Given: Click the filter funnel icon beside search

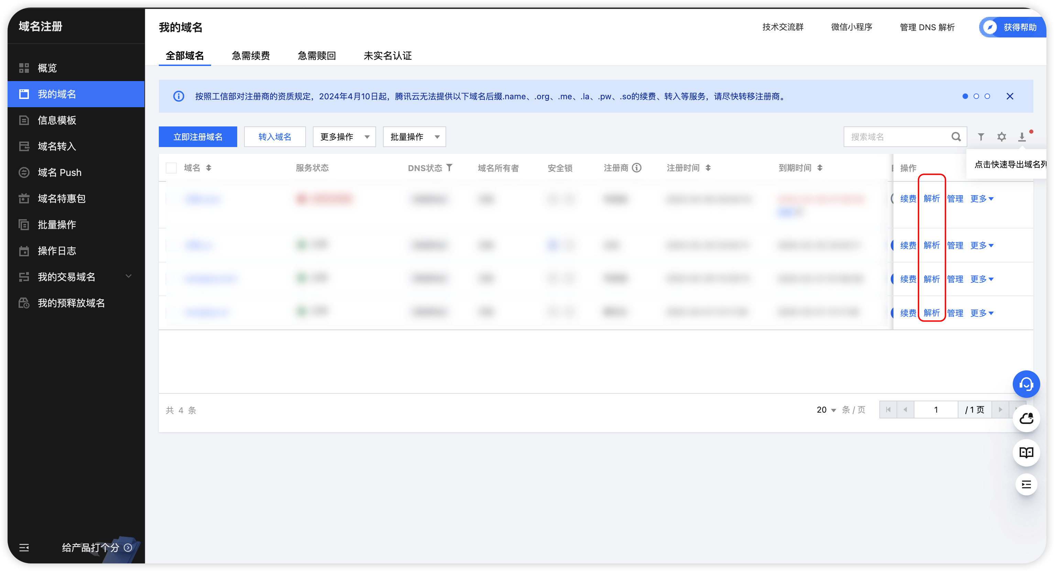Looking at the screenshot, I should click(x=981, y=137).
